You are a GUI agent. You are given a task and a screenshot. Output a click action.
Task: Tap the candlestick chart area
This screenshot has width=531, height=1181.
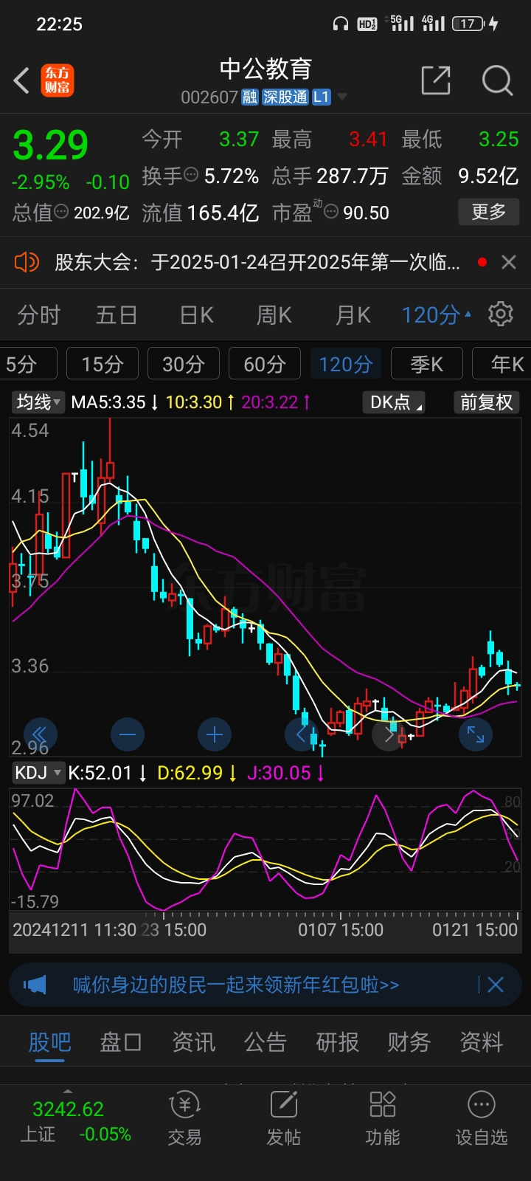(x=265, y=587)
